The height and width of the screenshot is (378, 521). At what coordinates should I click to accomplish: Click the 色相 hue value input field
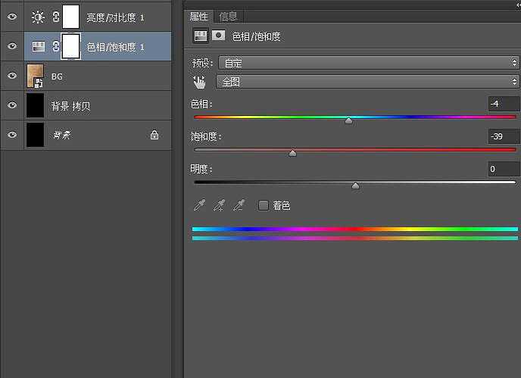[503, 104]
